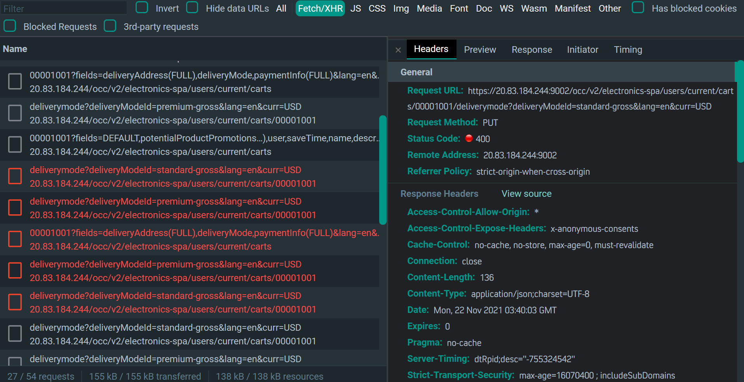Filter by WS websocket requests
This screenshot has width=744, height=382.
[506, 8]
